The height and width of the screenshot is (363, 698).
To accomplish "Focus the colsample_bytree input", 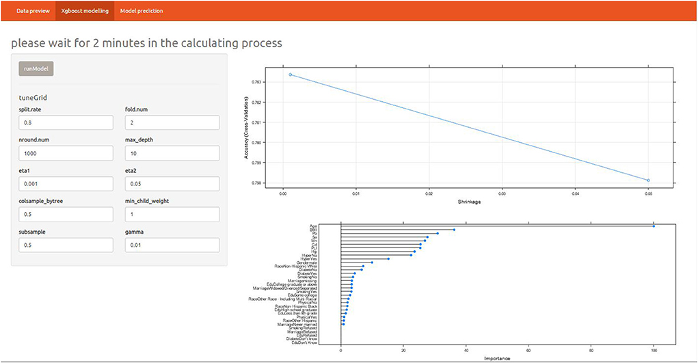I will pyautogui.click(x=66, y=214).
